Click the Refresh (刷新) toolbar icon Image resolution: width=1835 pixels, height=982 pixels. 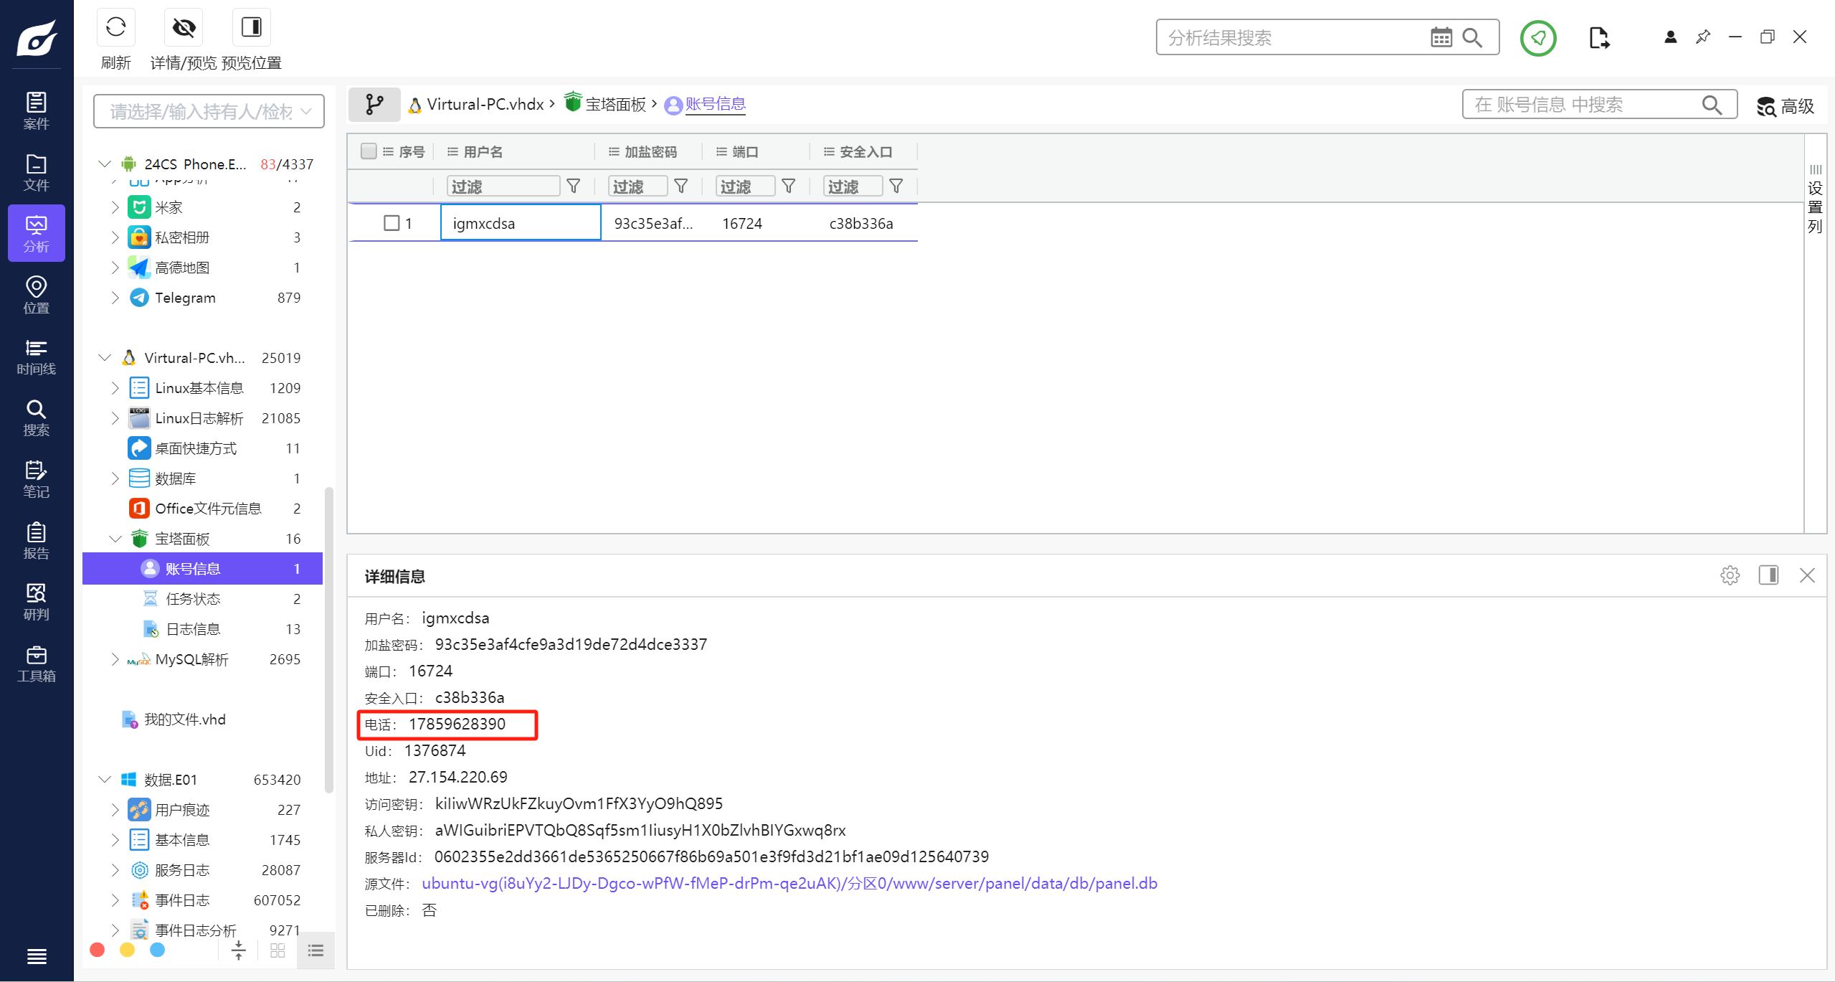[x=115, y=28]
